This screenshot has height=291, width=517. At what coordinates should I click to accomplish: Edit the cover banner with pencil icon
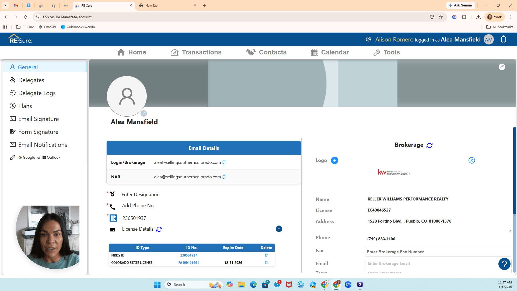(x=502, y=67)
